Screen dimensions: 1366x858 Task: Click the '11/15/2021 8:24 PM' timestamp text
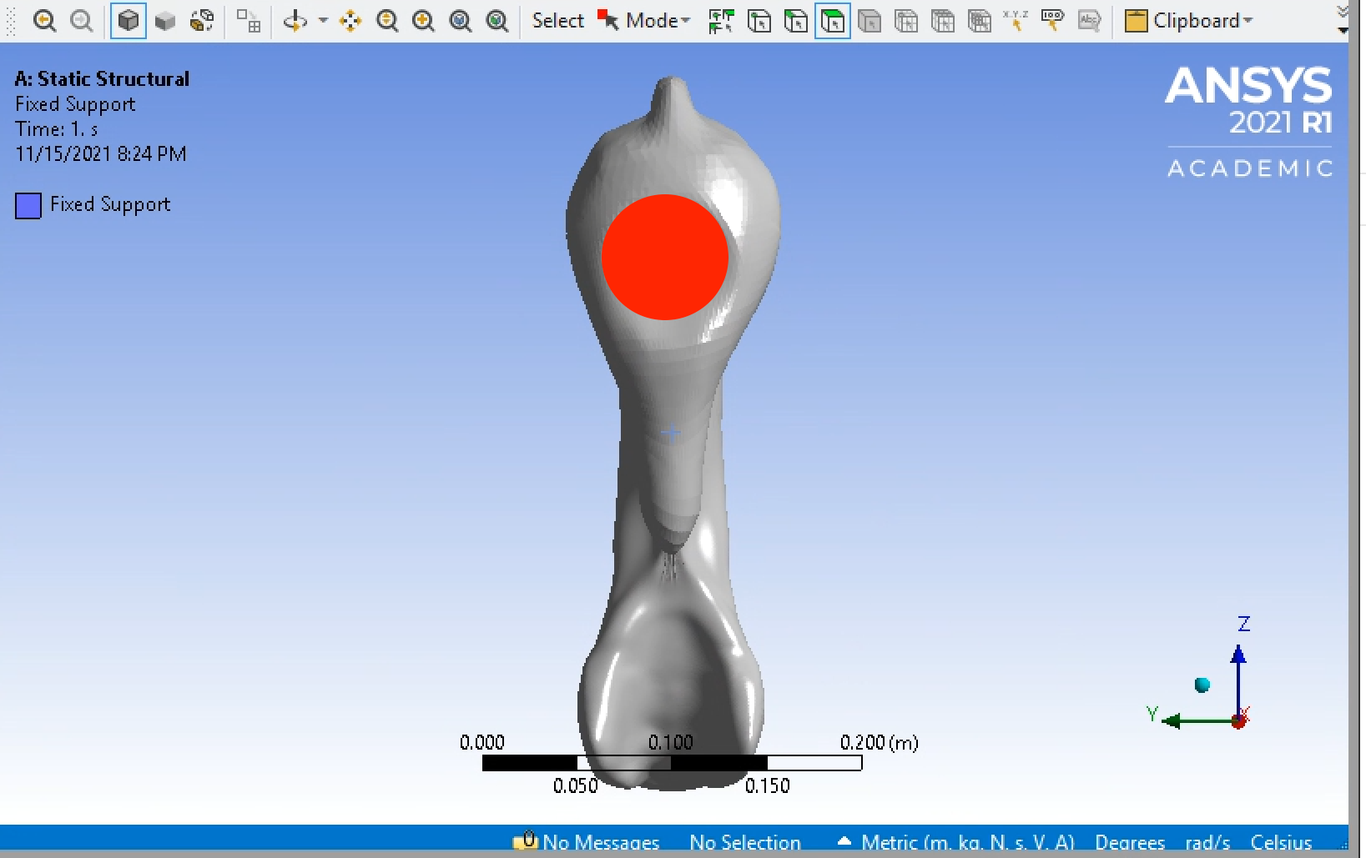(101, 154)
